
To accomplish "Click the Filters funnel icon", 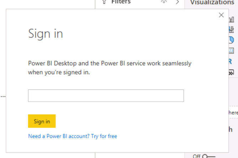I will [104, 2].
